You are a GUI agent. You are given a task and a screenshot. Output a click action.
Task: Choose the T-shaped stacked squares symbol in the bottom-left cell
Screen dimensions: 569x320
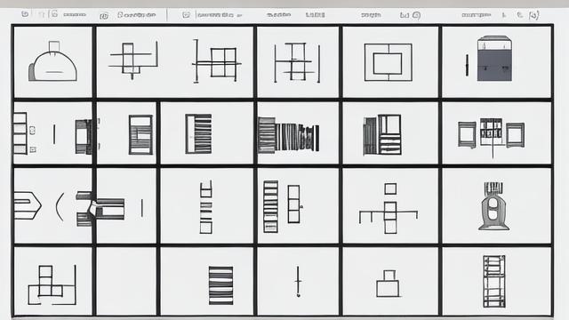point(52,285)
